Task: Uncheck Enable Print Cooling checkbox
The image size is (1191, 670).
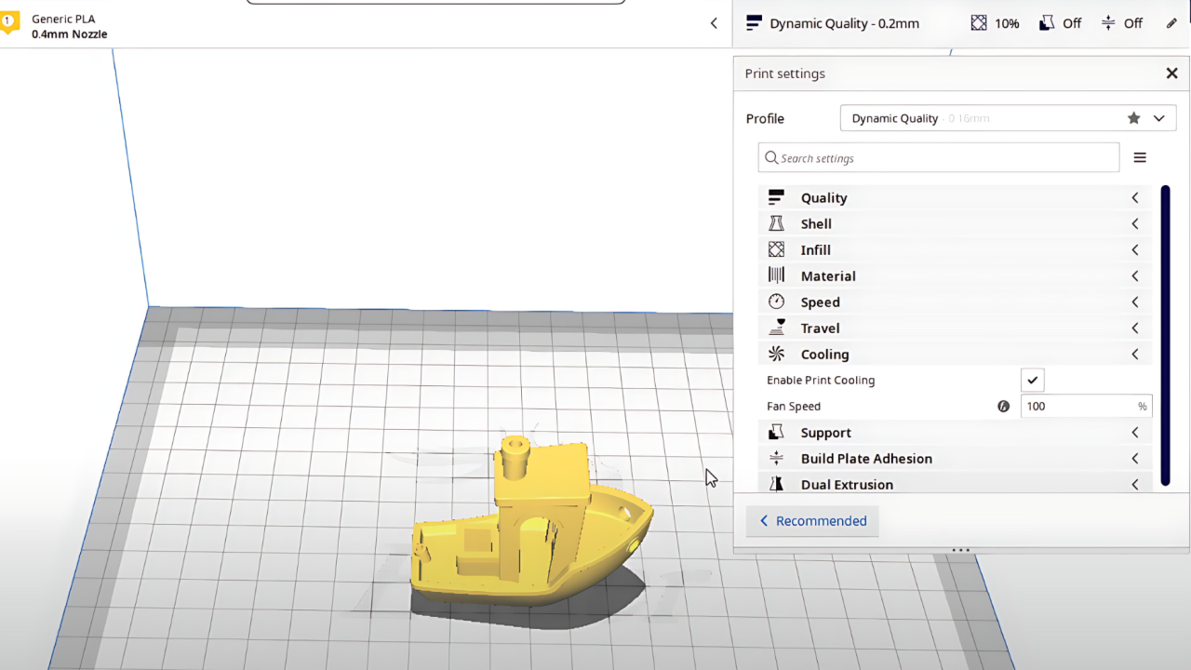Action: tap(1032, 380)
